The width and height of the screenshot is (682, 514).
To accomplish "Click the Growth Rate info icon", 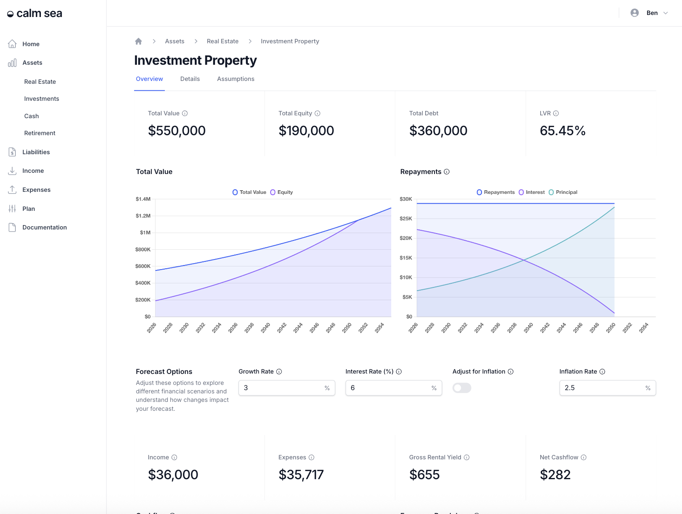I will pyautogui.click(x=279, y=372).
